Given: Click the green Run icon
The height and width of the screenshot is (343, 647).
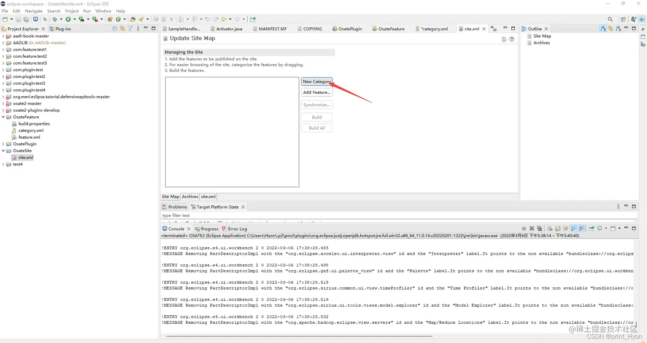Looking at the screenshot, I should click(x=68, y=19).
